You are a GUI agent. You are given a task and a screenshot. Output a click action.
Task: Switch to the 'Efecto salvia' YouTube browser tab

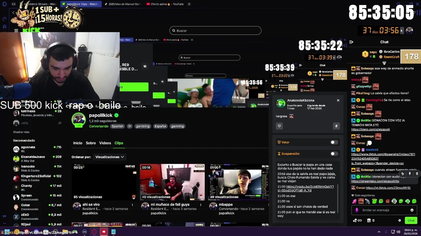pos(165,4)
